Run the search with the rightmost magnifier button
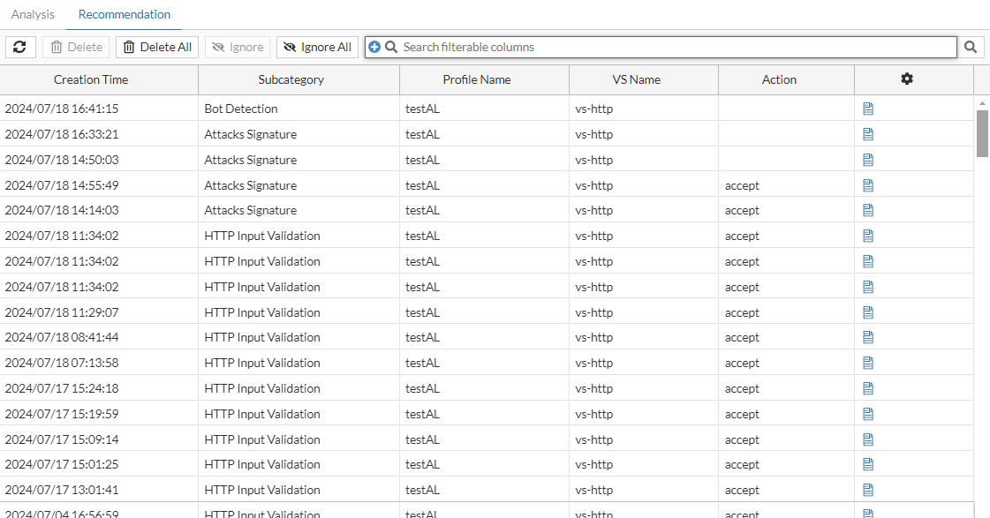This screenshot has width=990, height=518. [971, 47]
